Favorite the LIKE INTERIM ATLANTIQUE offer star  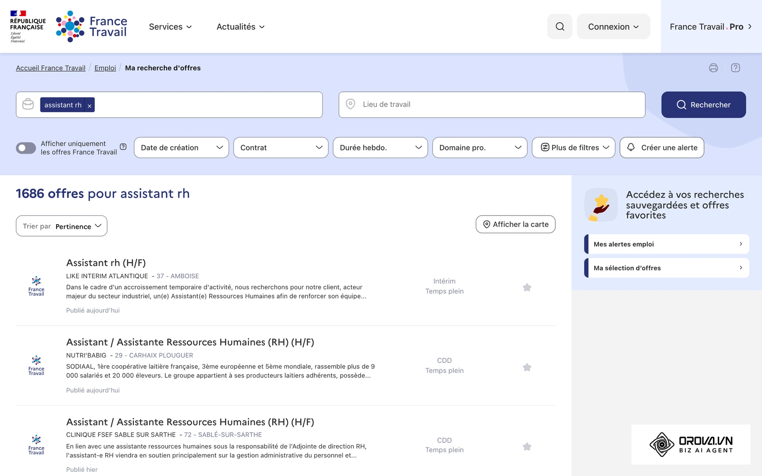pyautogui.click(x=527, y=288)
